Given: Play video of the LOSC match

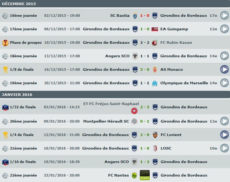Looking at the screenshot, I should [x=224, y=148].
